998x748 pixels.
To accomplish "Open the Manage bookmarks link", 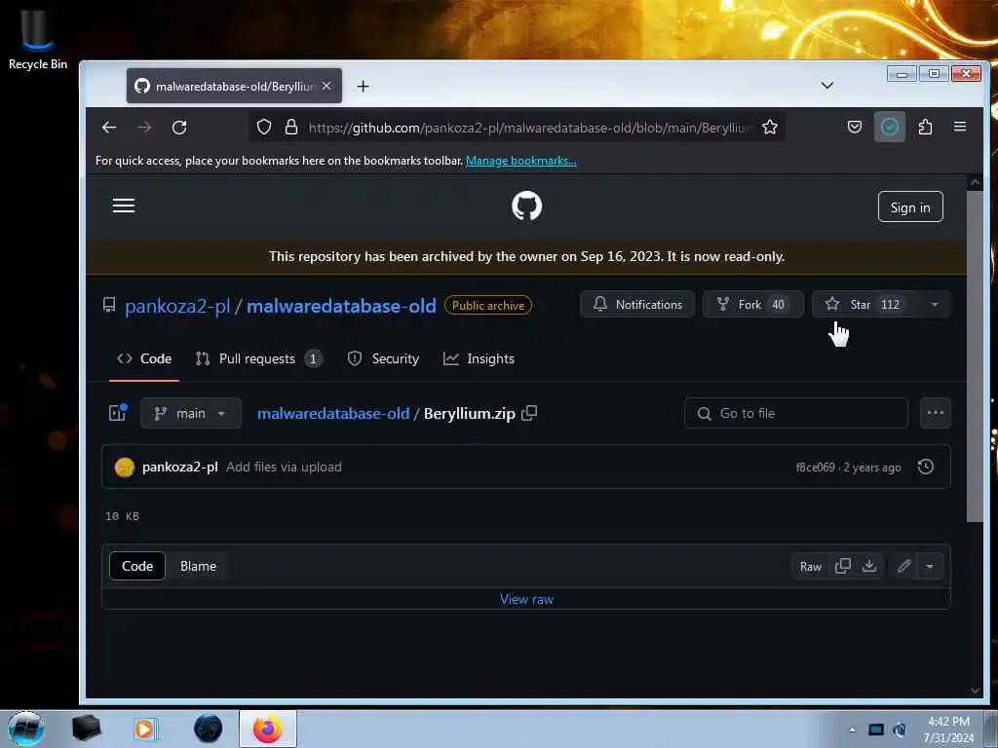I will (520, 161).
